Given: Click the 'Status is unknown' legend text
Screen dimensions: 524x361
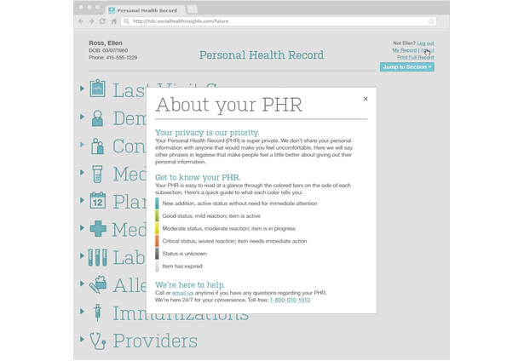Looking at the screenshot, I should coord(185,254).
